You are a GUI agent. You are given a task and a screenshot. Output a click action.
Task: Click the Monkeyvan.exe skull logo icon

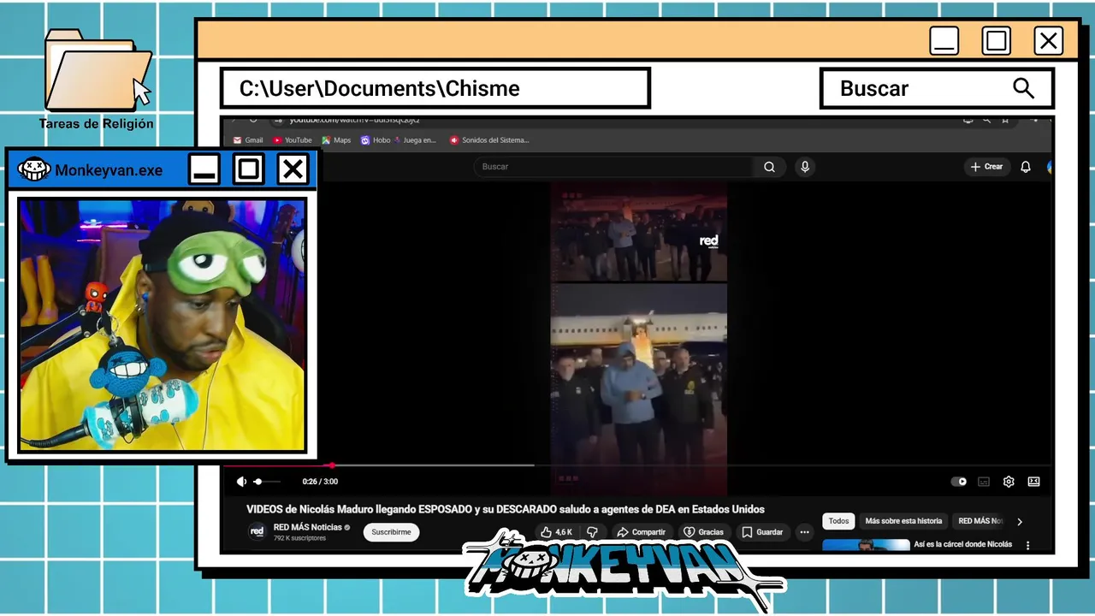point(34,169)
